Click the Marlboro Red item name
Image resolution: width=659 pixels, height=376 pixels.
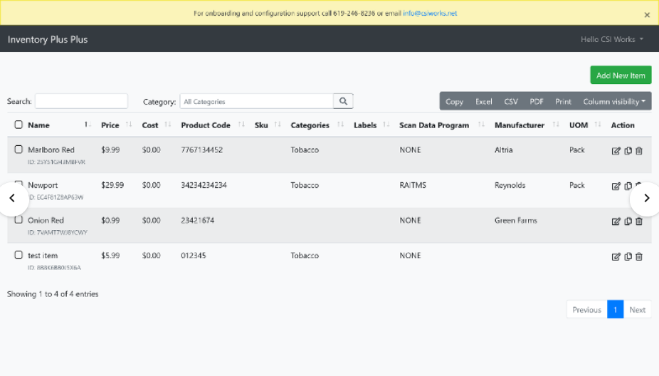[51, 150]
